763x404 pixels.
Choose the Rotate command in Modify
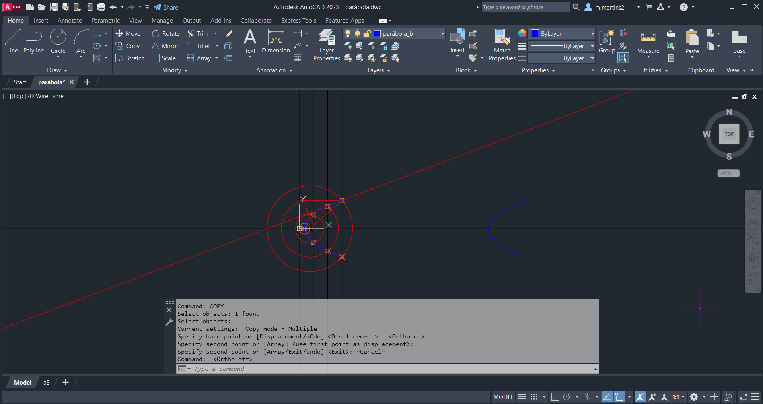click(165, 34)
